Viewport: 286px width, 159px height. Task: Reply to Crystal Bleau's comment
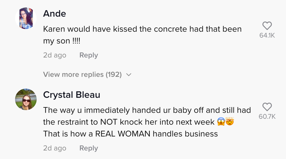click(88, 148)
